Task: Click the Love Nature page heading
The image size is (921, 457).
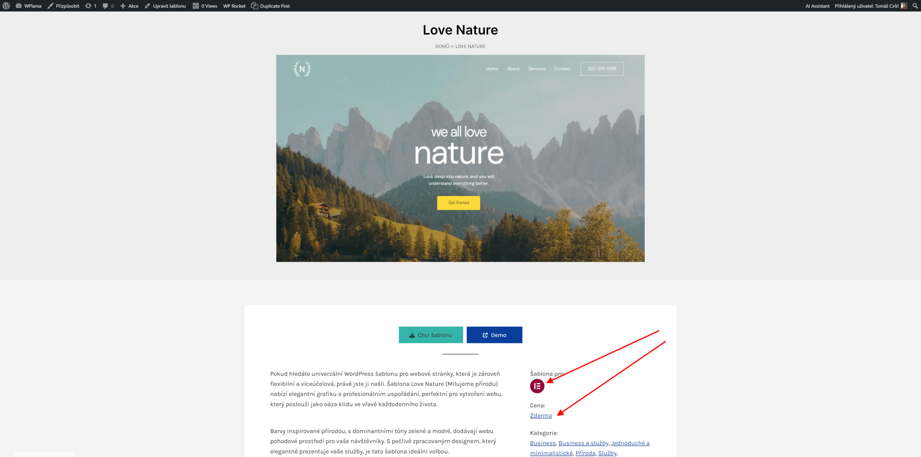Action: point(460,30)
